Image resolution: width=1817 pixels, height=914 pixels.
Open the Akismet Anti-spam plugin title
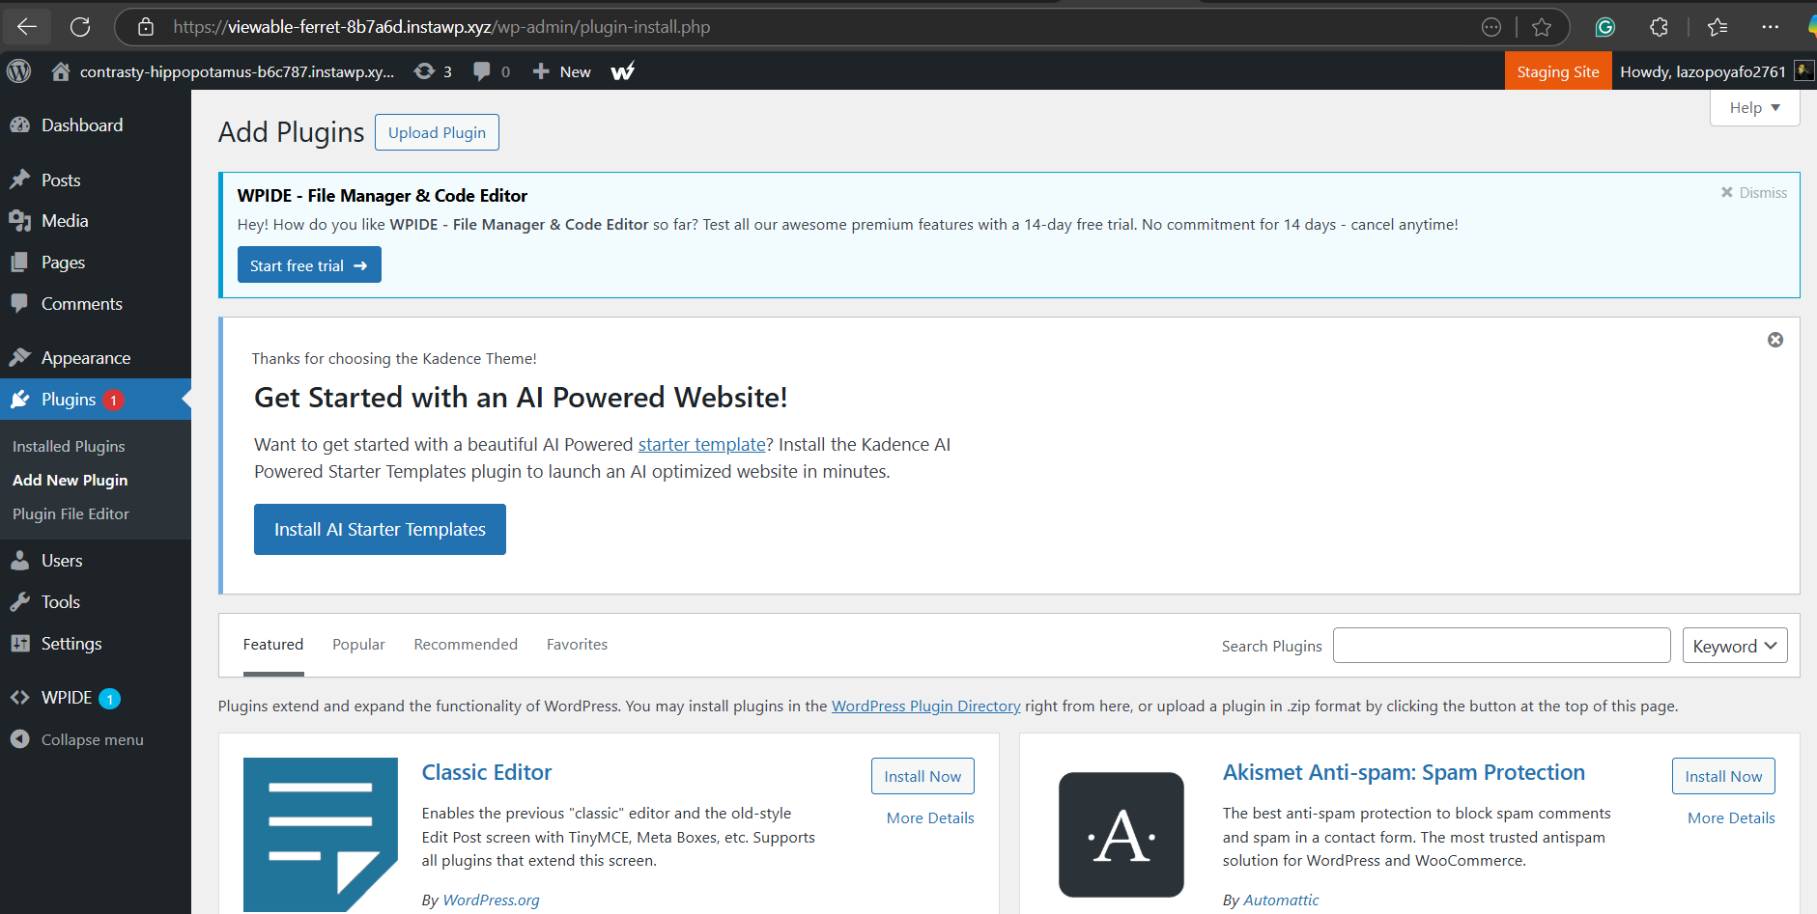(x=1404, y=772)
